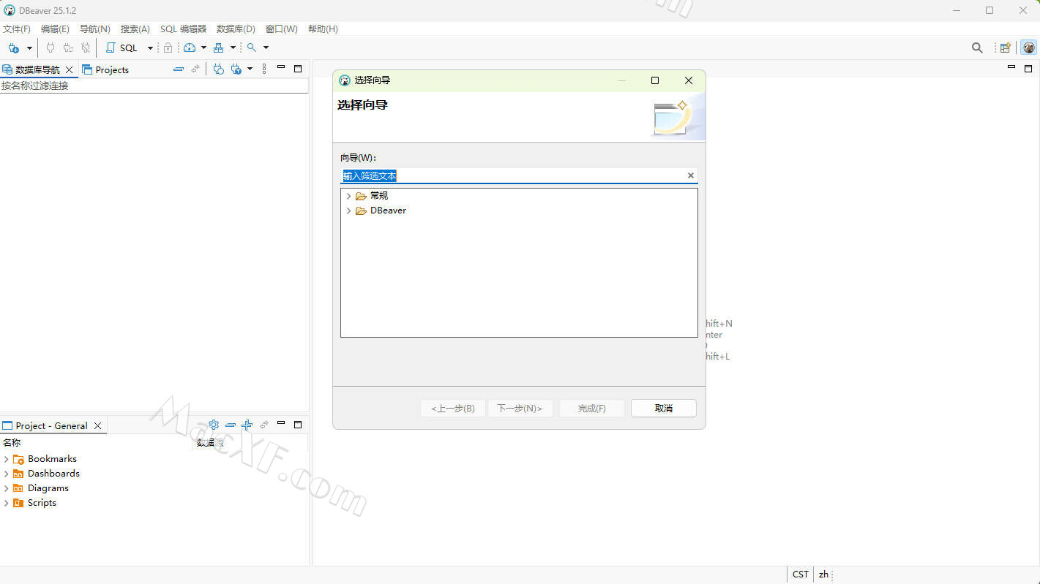Maximize the 选择向导 dialog
1040x584 pixels.
655,80
